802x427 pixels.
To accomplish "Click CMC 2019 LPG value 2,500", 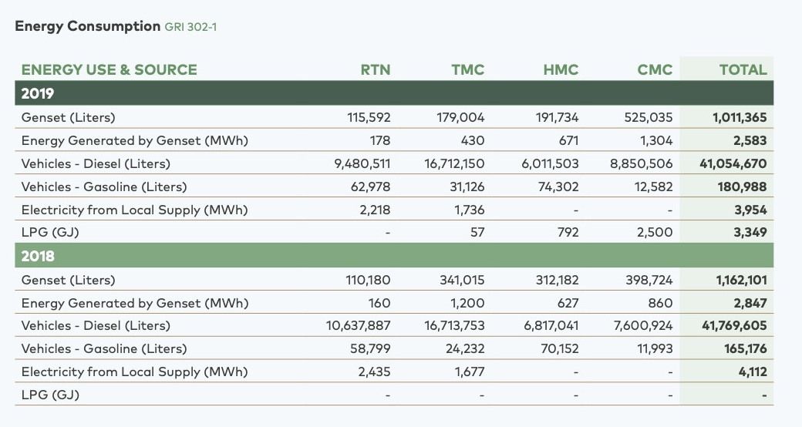I will coord(655,233).
